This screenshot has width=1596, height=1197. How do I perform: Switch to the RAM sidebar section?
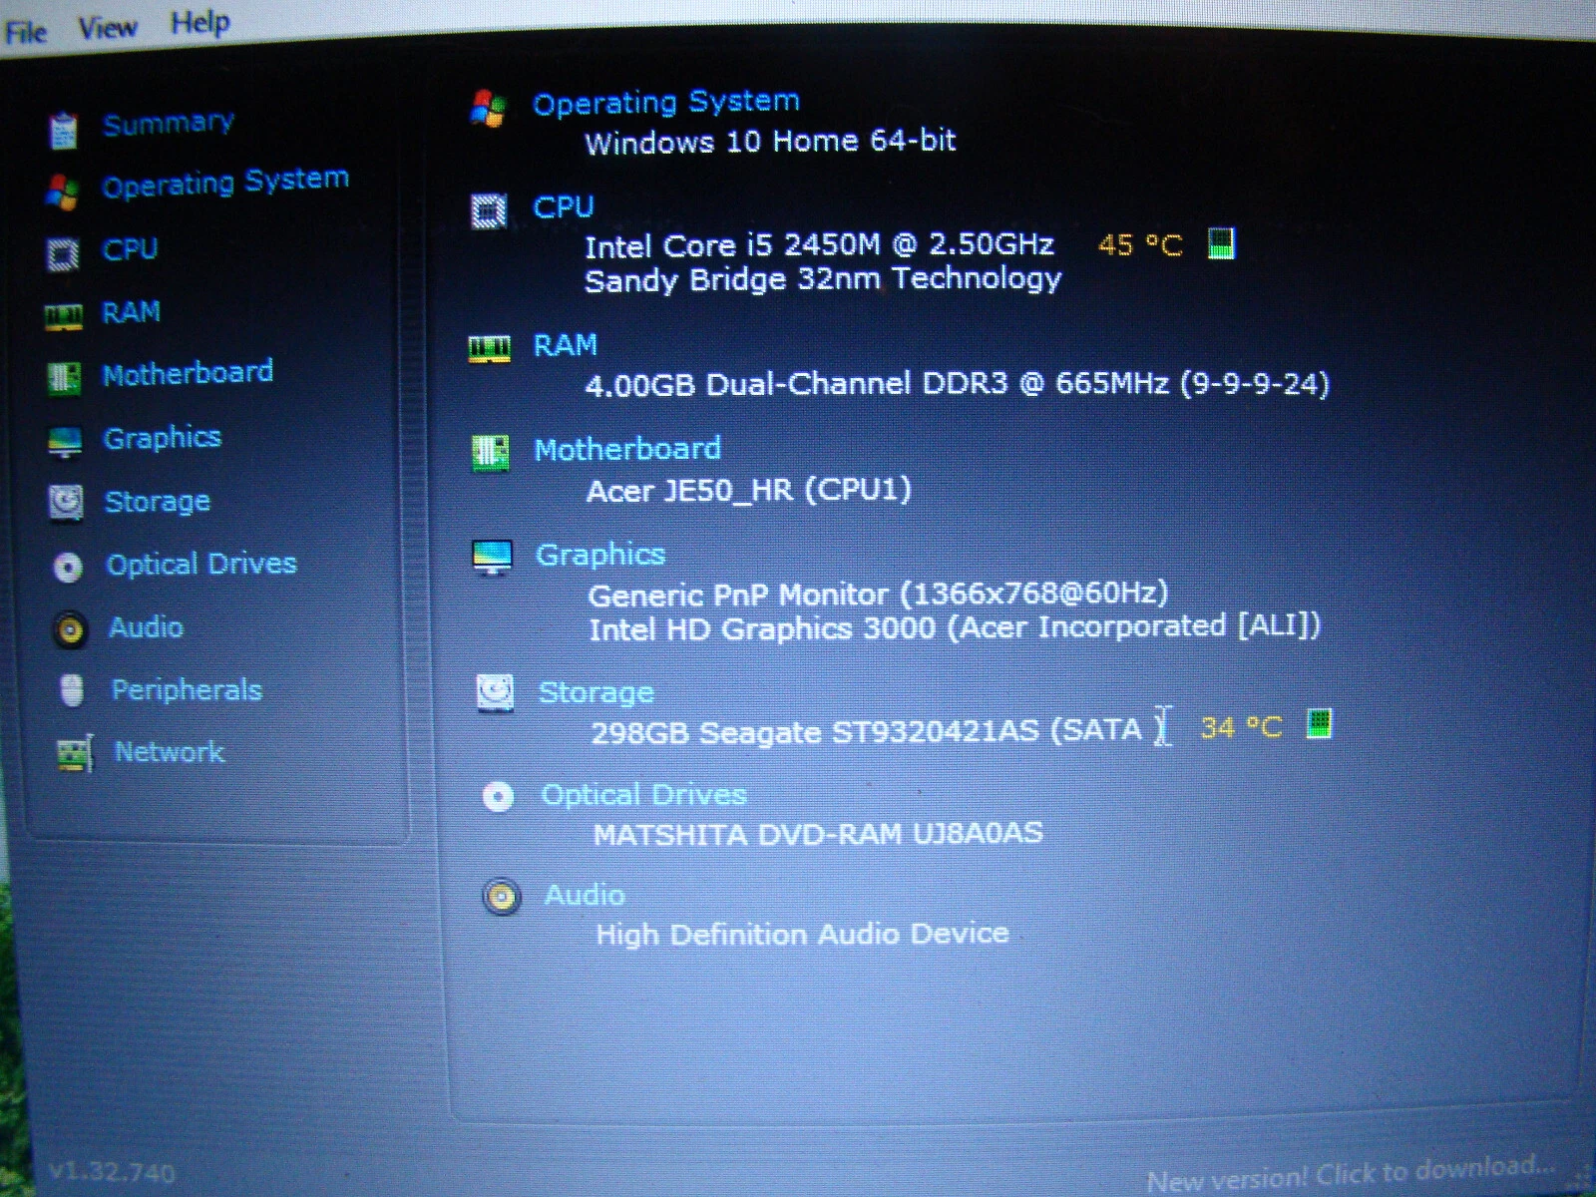pyautogui.click(x=131, y=312)
